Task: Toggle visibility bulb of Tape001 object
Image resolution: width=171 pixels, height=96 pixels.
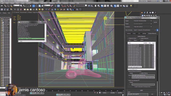Action: 2,21
